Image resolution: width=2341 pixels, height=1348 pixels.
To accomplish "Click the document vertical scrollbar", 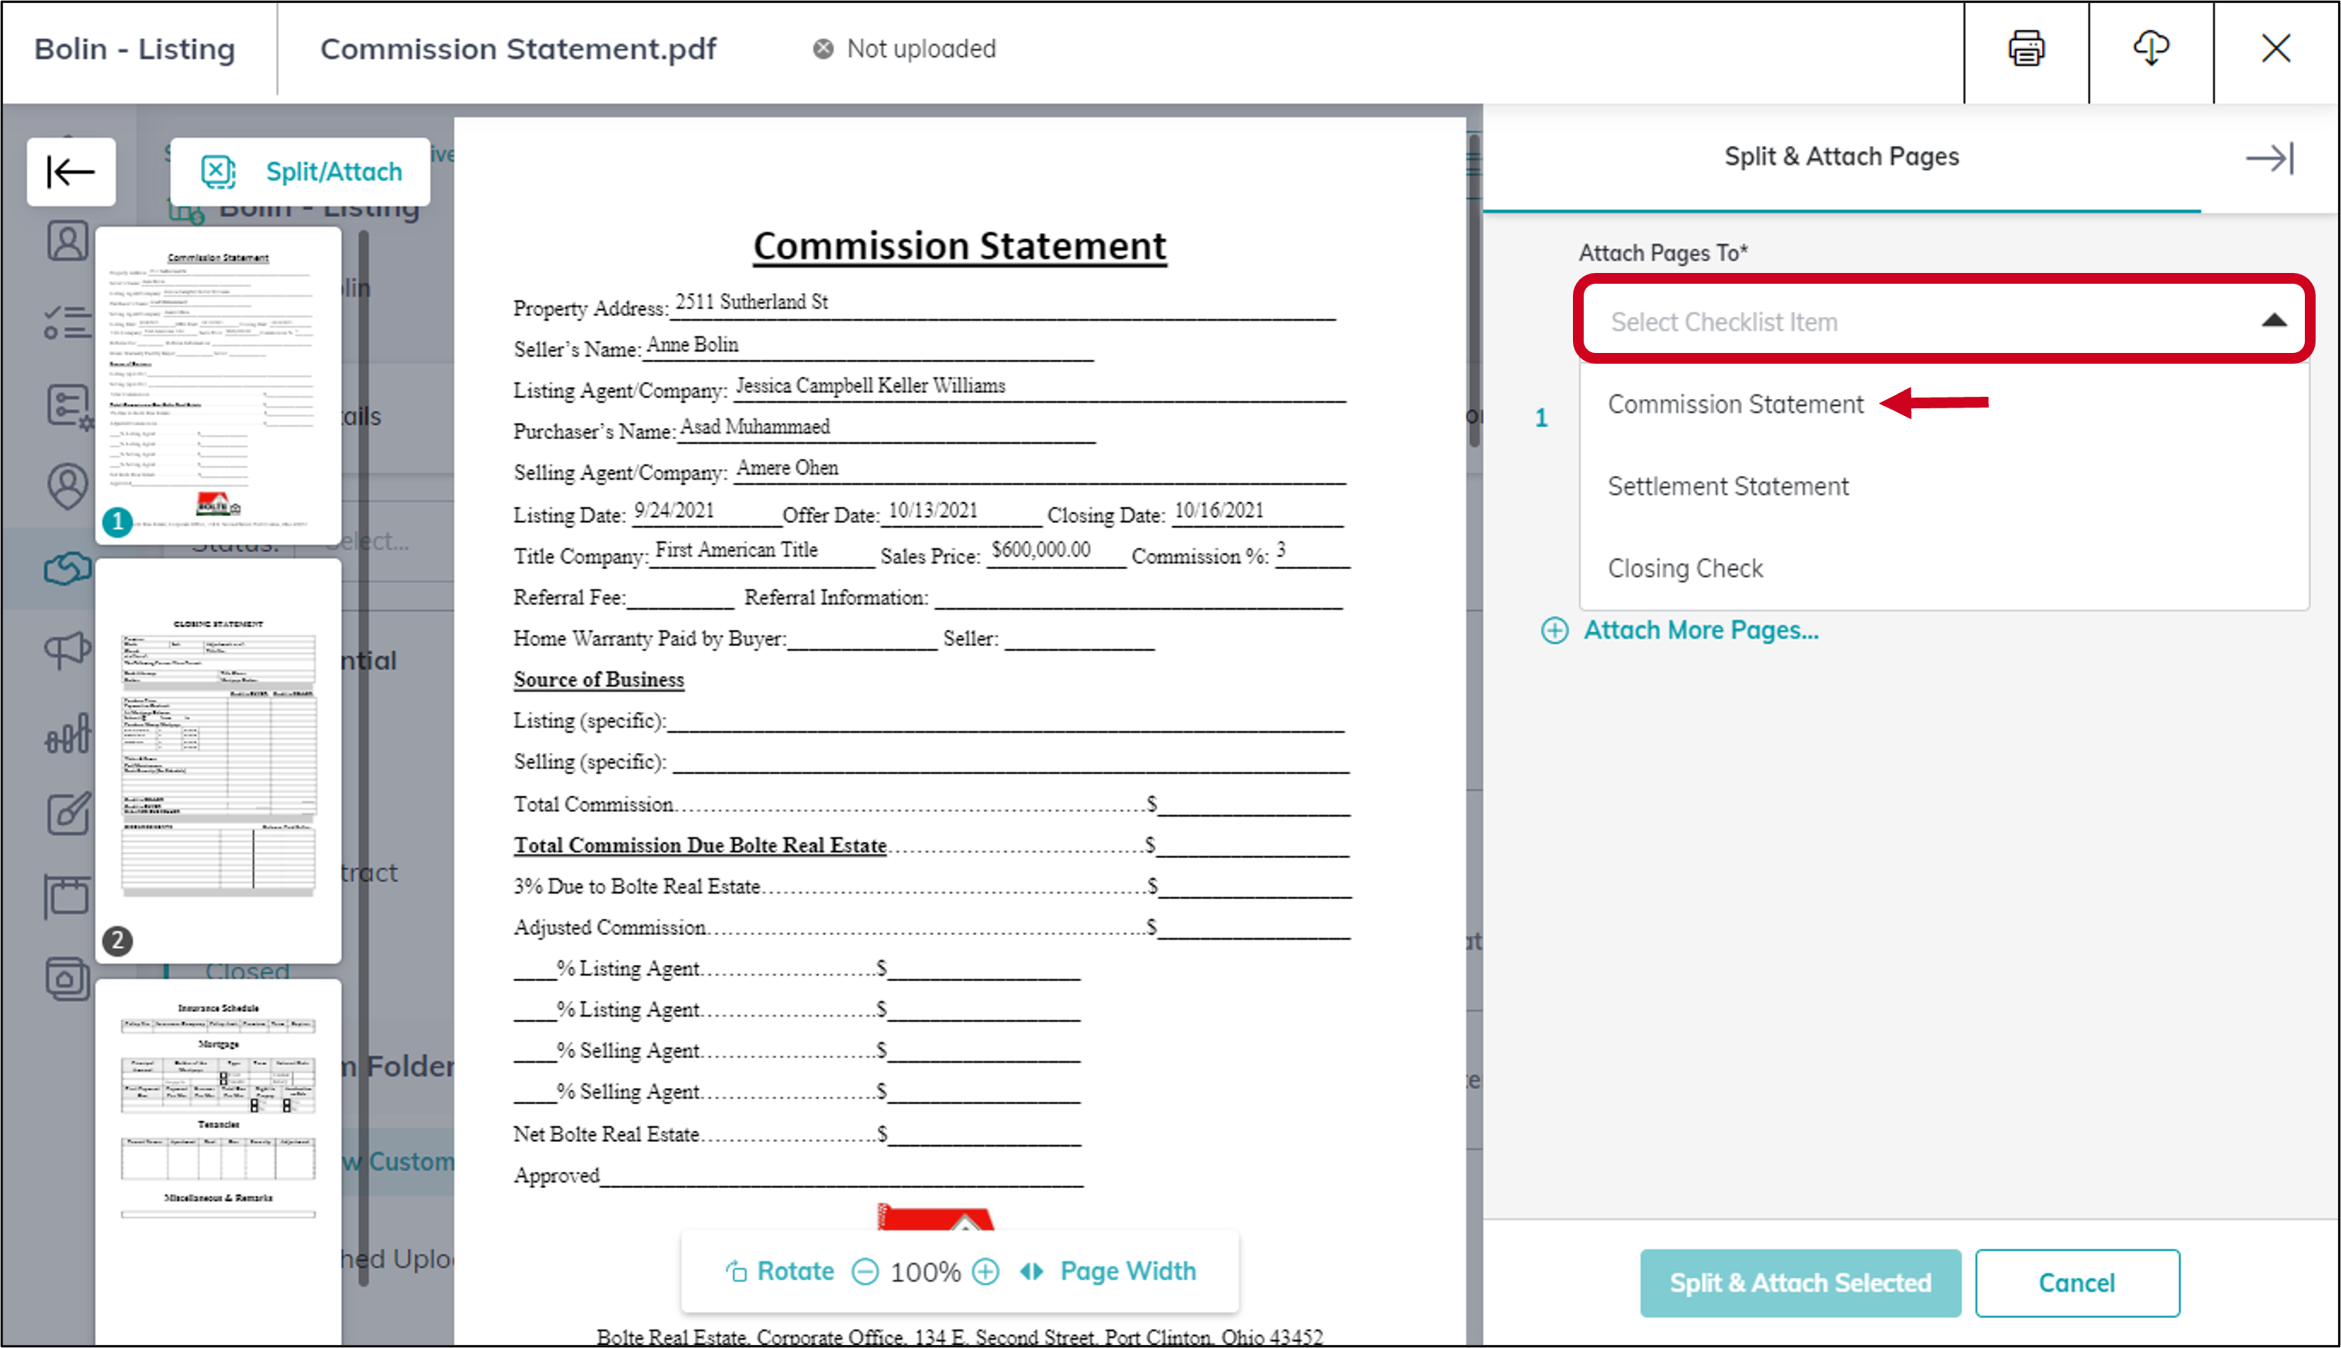I will 1474,291.
